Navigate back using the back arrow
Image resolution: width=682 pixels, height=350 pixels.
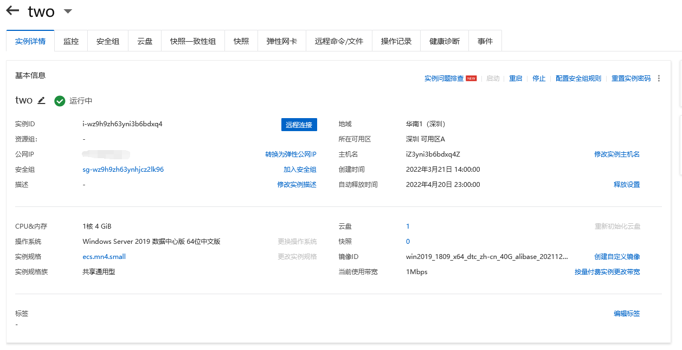12,10
